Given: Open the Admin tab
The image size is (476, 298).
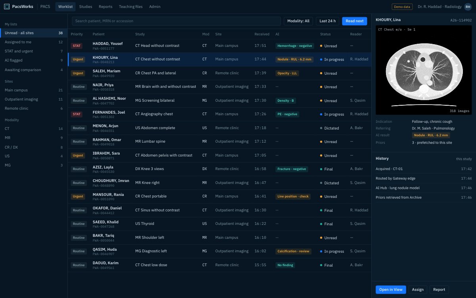Looking at the screenshot, I should tap(155, 6).
